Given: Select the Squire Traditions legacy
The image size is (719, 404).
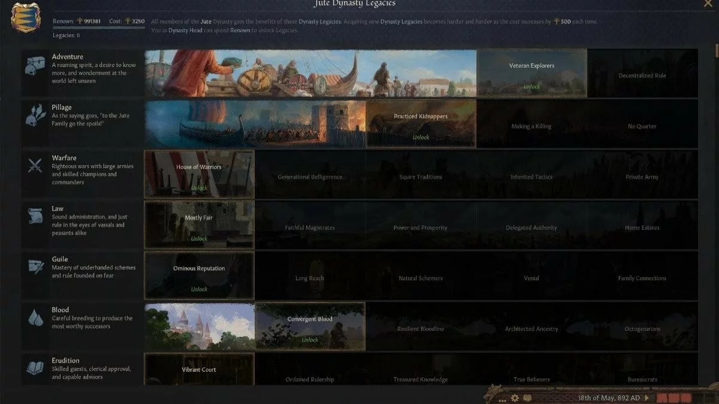Looking at the screenshot, I should pyautogui.click(x=421, y=174).
